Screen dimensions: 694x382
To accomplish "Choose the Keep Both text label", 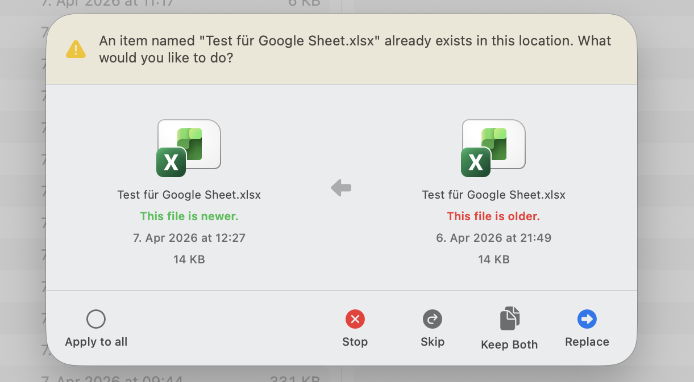I will click(x=509, y=345).
